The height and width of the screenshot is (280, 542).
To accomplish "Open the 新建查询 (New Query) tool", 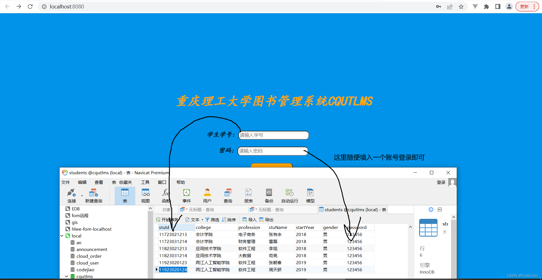I will [x=93, y=195].
